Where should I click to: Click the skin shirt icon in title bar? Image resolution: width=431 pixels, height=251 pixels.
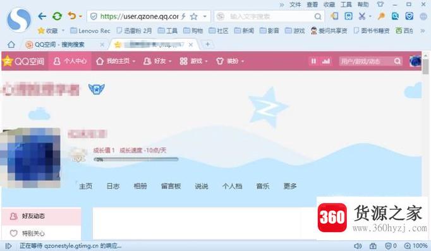click(380, 4)
